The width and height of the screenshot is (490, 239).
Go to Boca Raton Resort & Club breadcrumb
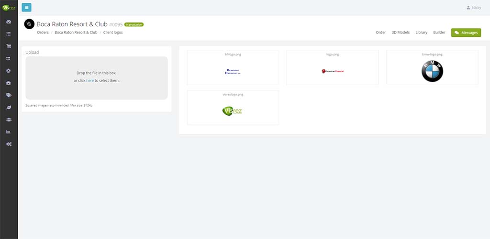coord(76,33)
